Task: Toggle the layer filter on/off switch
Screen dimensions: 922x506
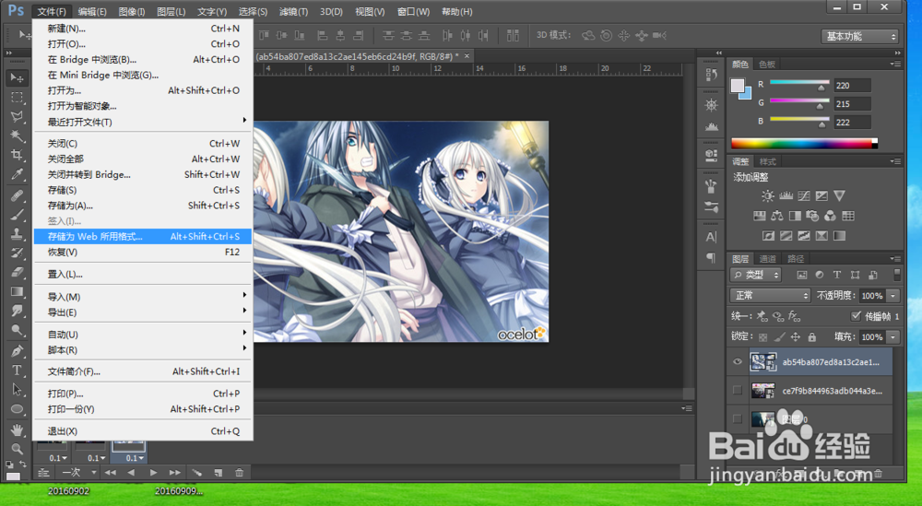Action: tap(897, 275)
